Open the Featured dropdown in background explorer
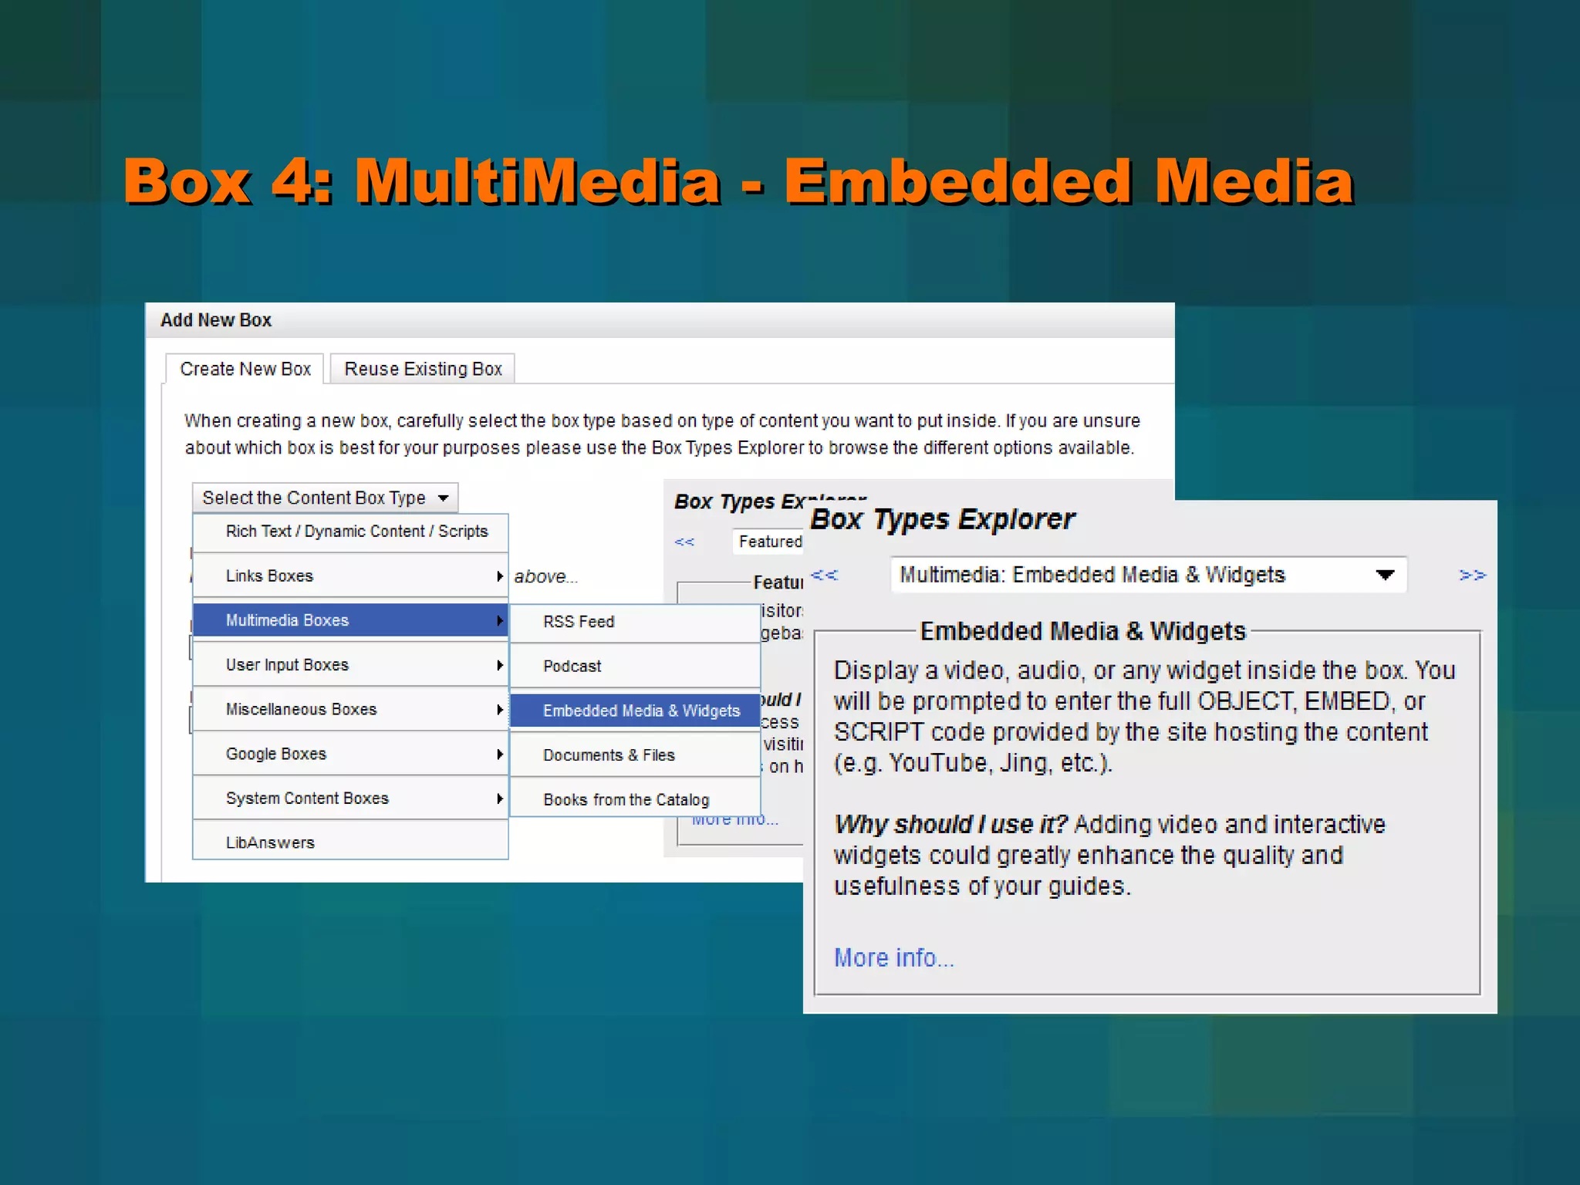Viewport: 1580px width, 1185px height. pyautogui.click(x=768, y=542)
